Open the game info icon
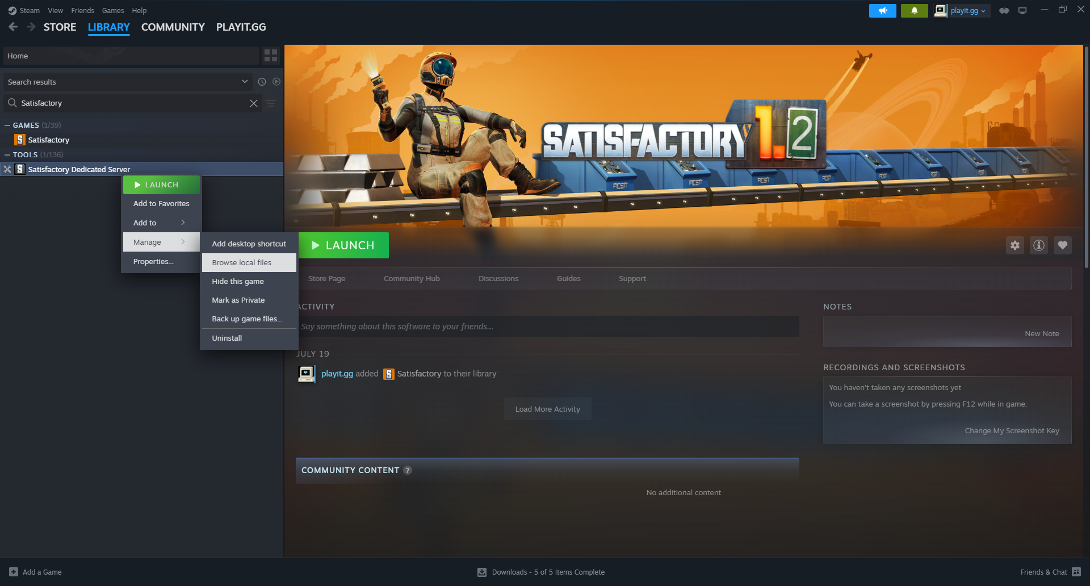This screenshot has height=586, width=1090. pyautogui.click(x=1039, y=245)
